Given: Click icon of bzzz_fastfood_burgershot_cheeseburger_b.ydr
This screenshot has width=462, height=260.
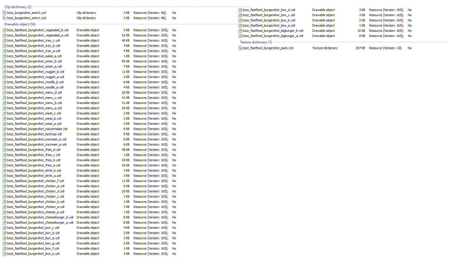Looking at the screenshot, I should [4, 217].
